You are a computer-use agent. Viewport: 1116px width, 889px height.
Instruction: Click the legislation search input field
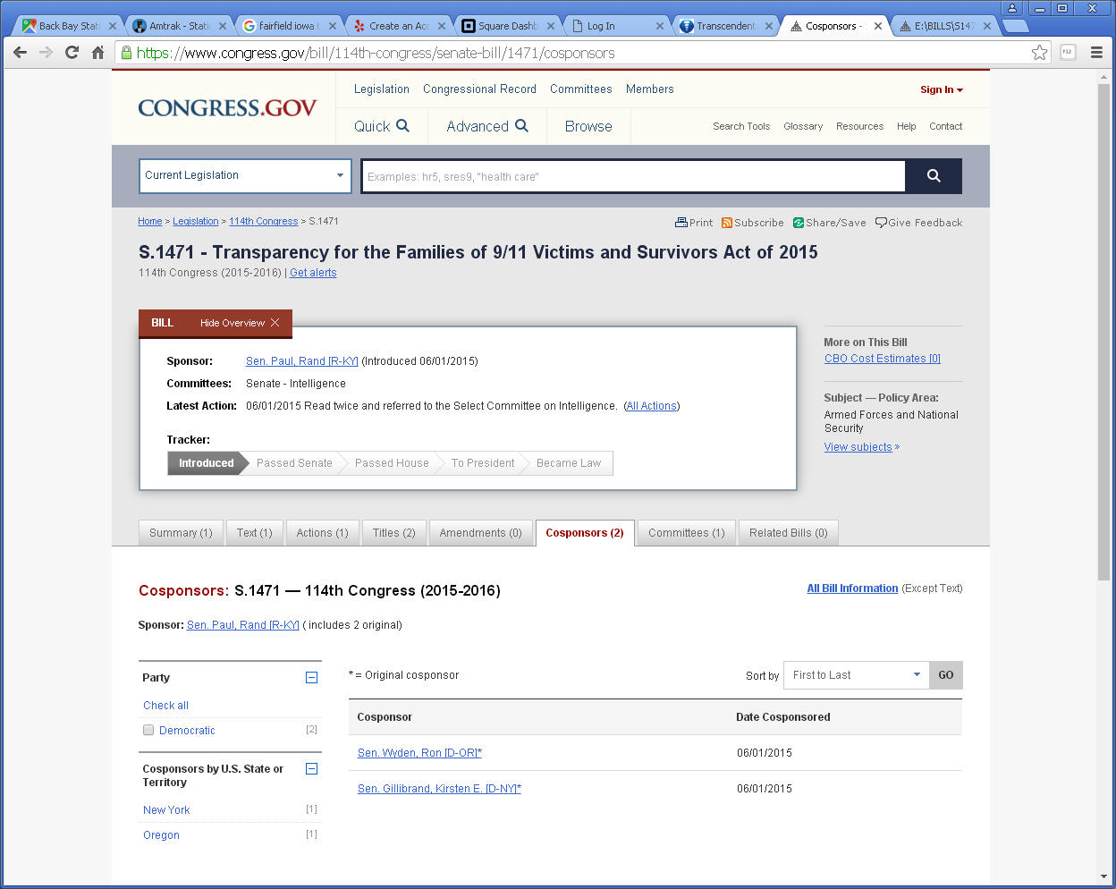click(x=633, y=176)
